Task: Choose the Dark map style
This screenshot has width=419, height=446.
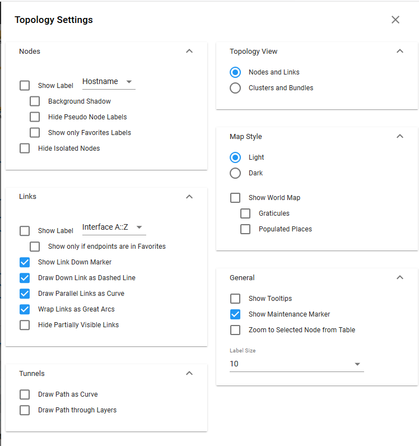Action: [x=236, y=173]
